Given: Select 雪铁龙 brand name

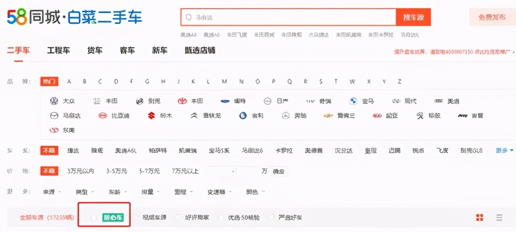Looking at the screenshot, I should point(212,116).
